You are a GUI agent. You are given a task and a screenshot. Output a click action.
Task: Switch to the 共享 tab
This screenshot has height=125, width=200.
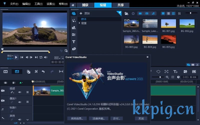point(121,5)
